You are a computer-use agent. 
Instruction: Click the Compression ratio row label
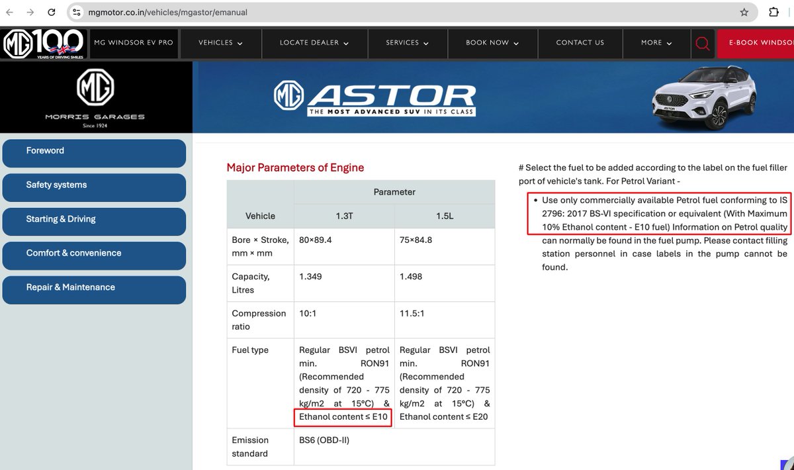point(259,320)
